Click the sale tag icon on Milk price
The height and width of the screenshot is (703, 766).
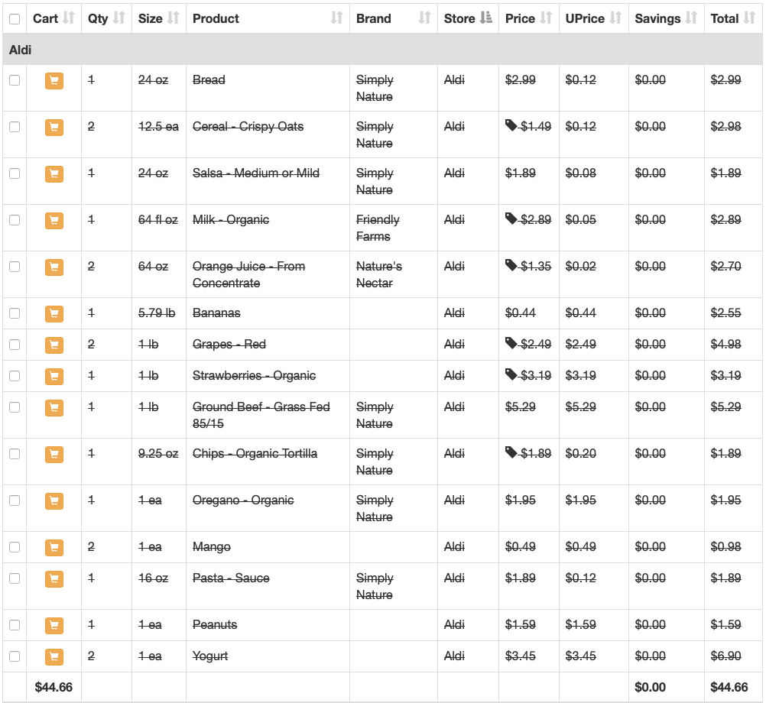(511, 219)
